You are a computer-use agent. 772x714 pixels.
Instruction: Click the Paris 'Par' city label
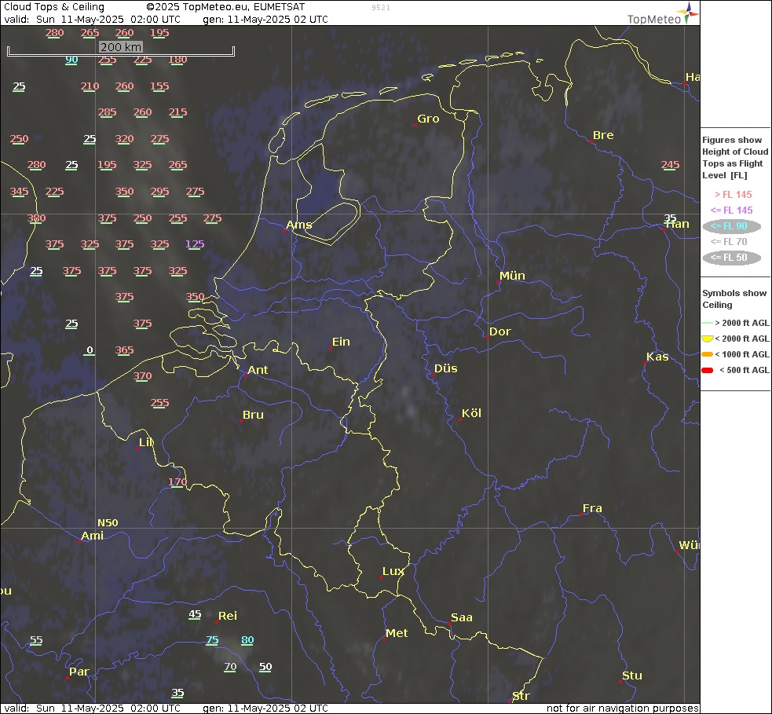[x=79, y=672]
